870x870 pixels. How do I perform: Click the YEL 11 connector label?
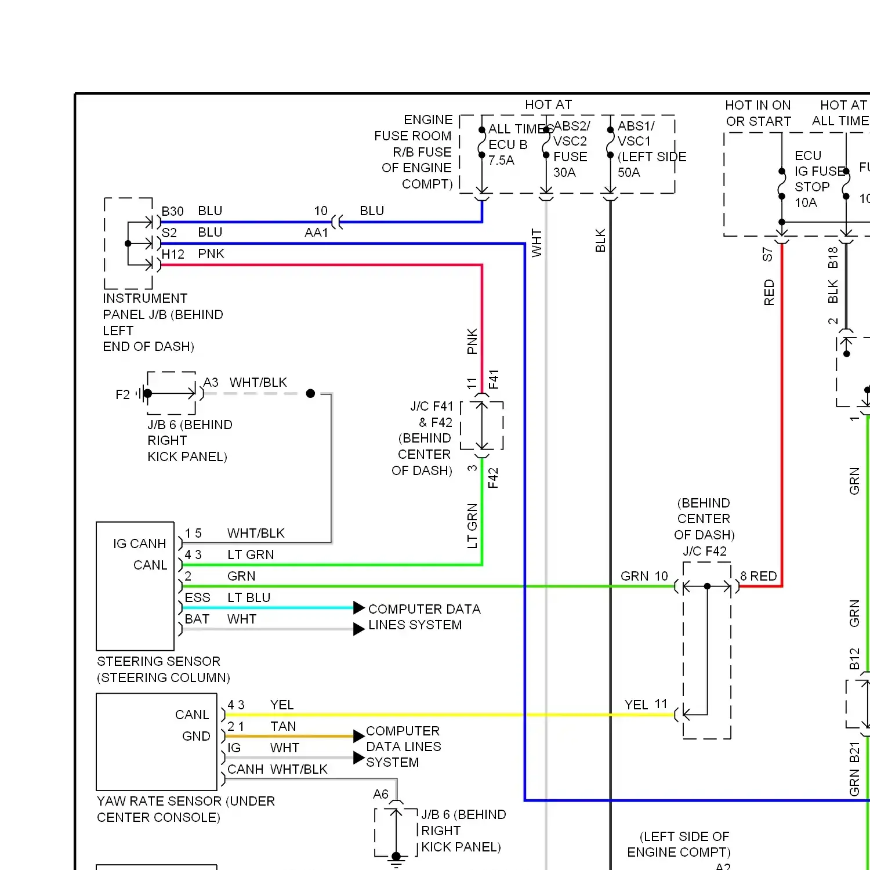click(646, 705)
